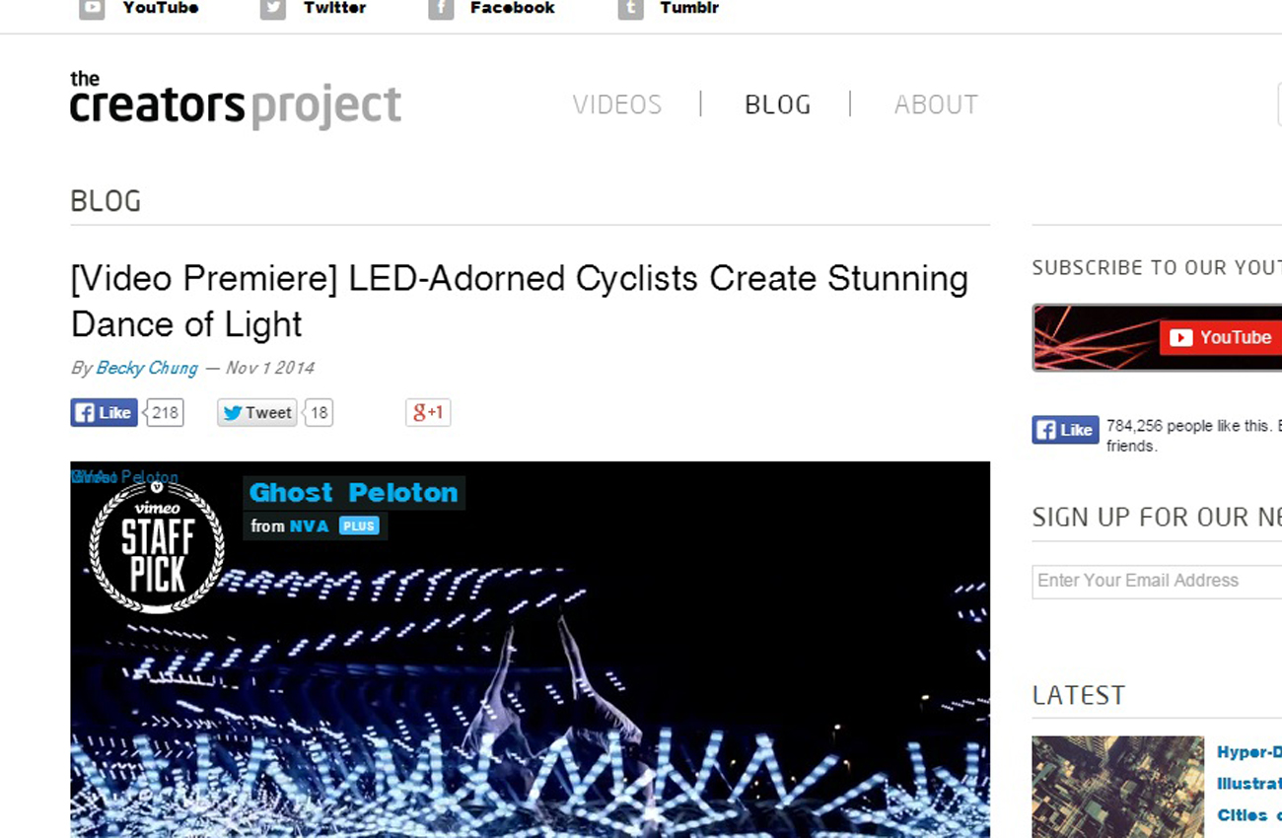Open the Ghost Peloton video title
1282x838 pixels.
[353, 492]
